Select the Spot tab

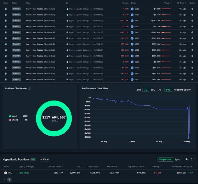(177, 160)
